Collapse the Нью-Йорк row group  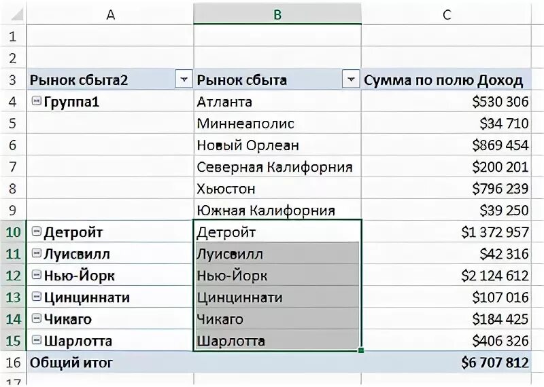point(37,276)
